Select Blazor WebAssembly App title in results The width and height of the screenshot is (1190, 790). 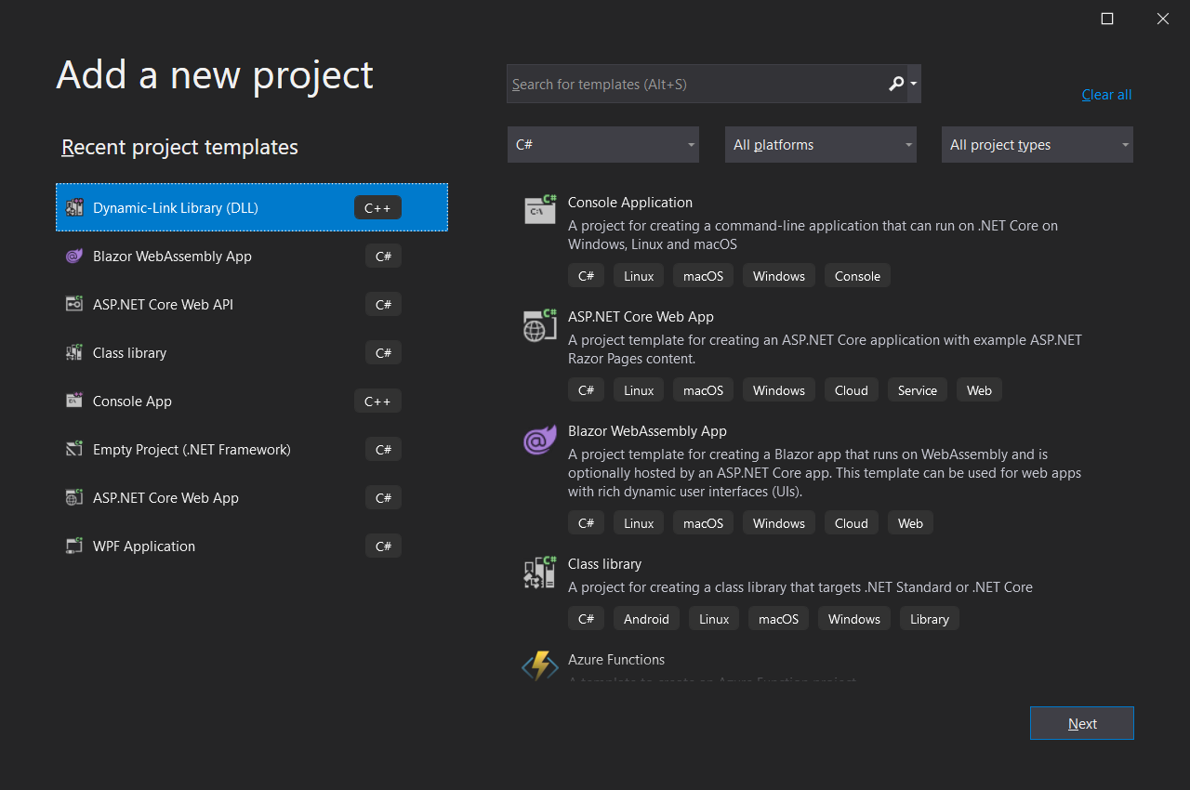(x=647, y=431)
